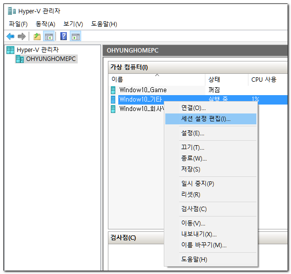Click the Up one level folder icon
291x274 pixels.
click(37, 36)
